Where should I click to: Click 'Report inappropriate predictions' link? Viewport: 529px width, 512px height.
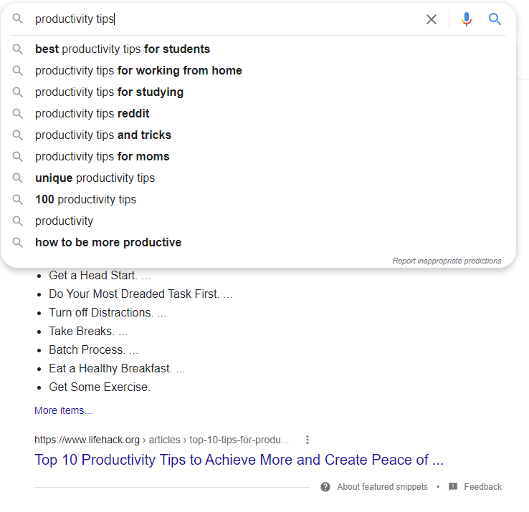(x=447, y=261)
